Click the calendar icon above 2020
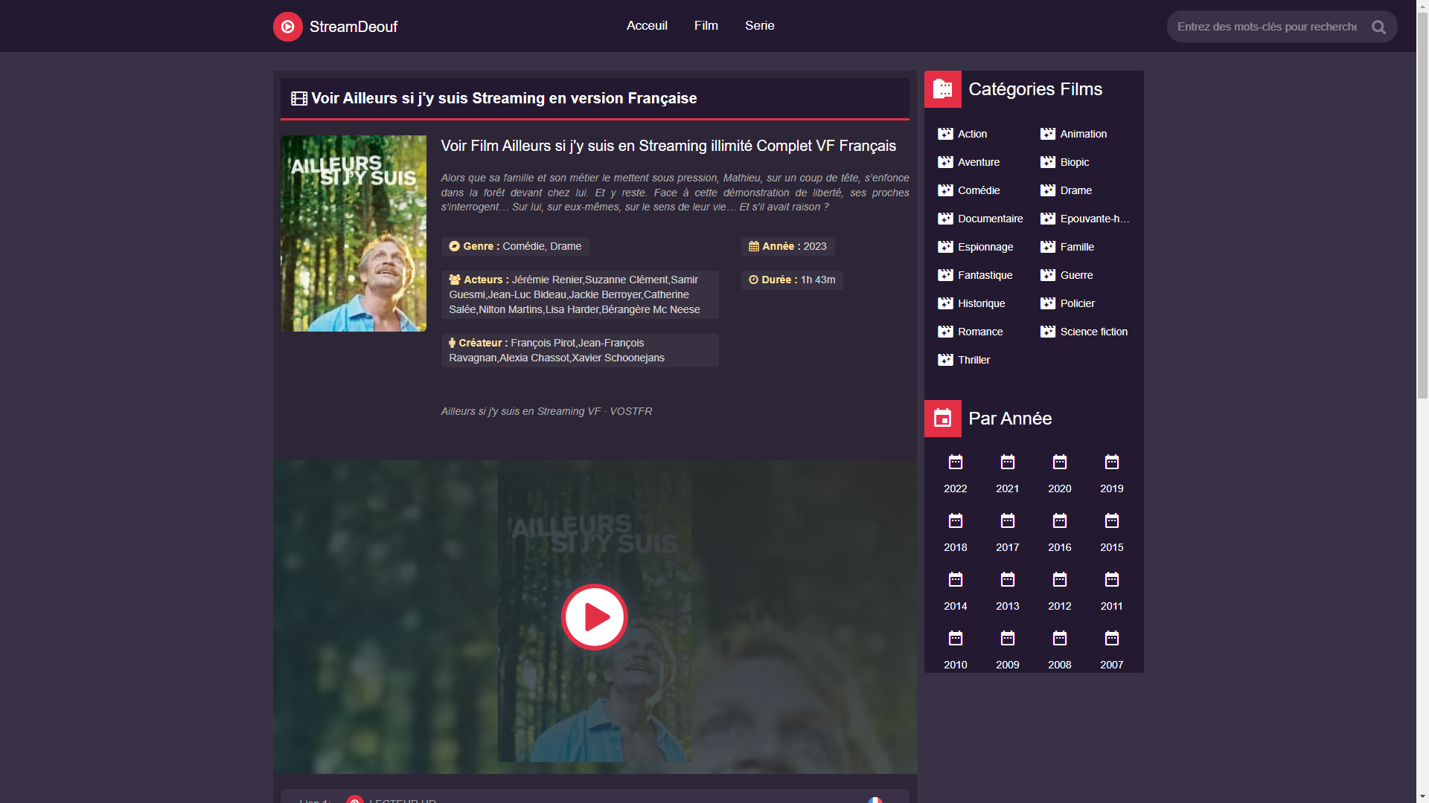The height and width of the screenshot is (803, 1429). click(1060, 462)
